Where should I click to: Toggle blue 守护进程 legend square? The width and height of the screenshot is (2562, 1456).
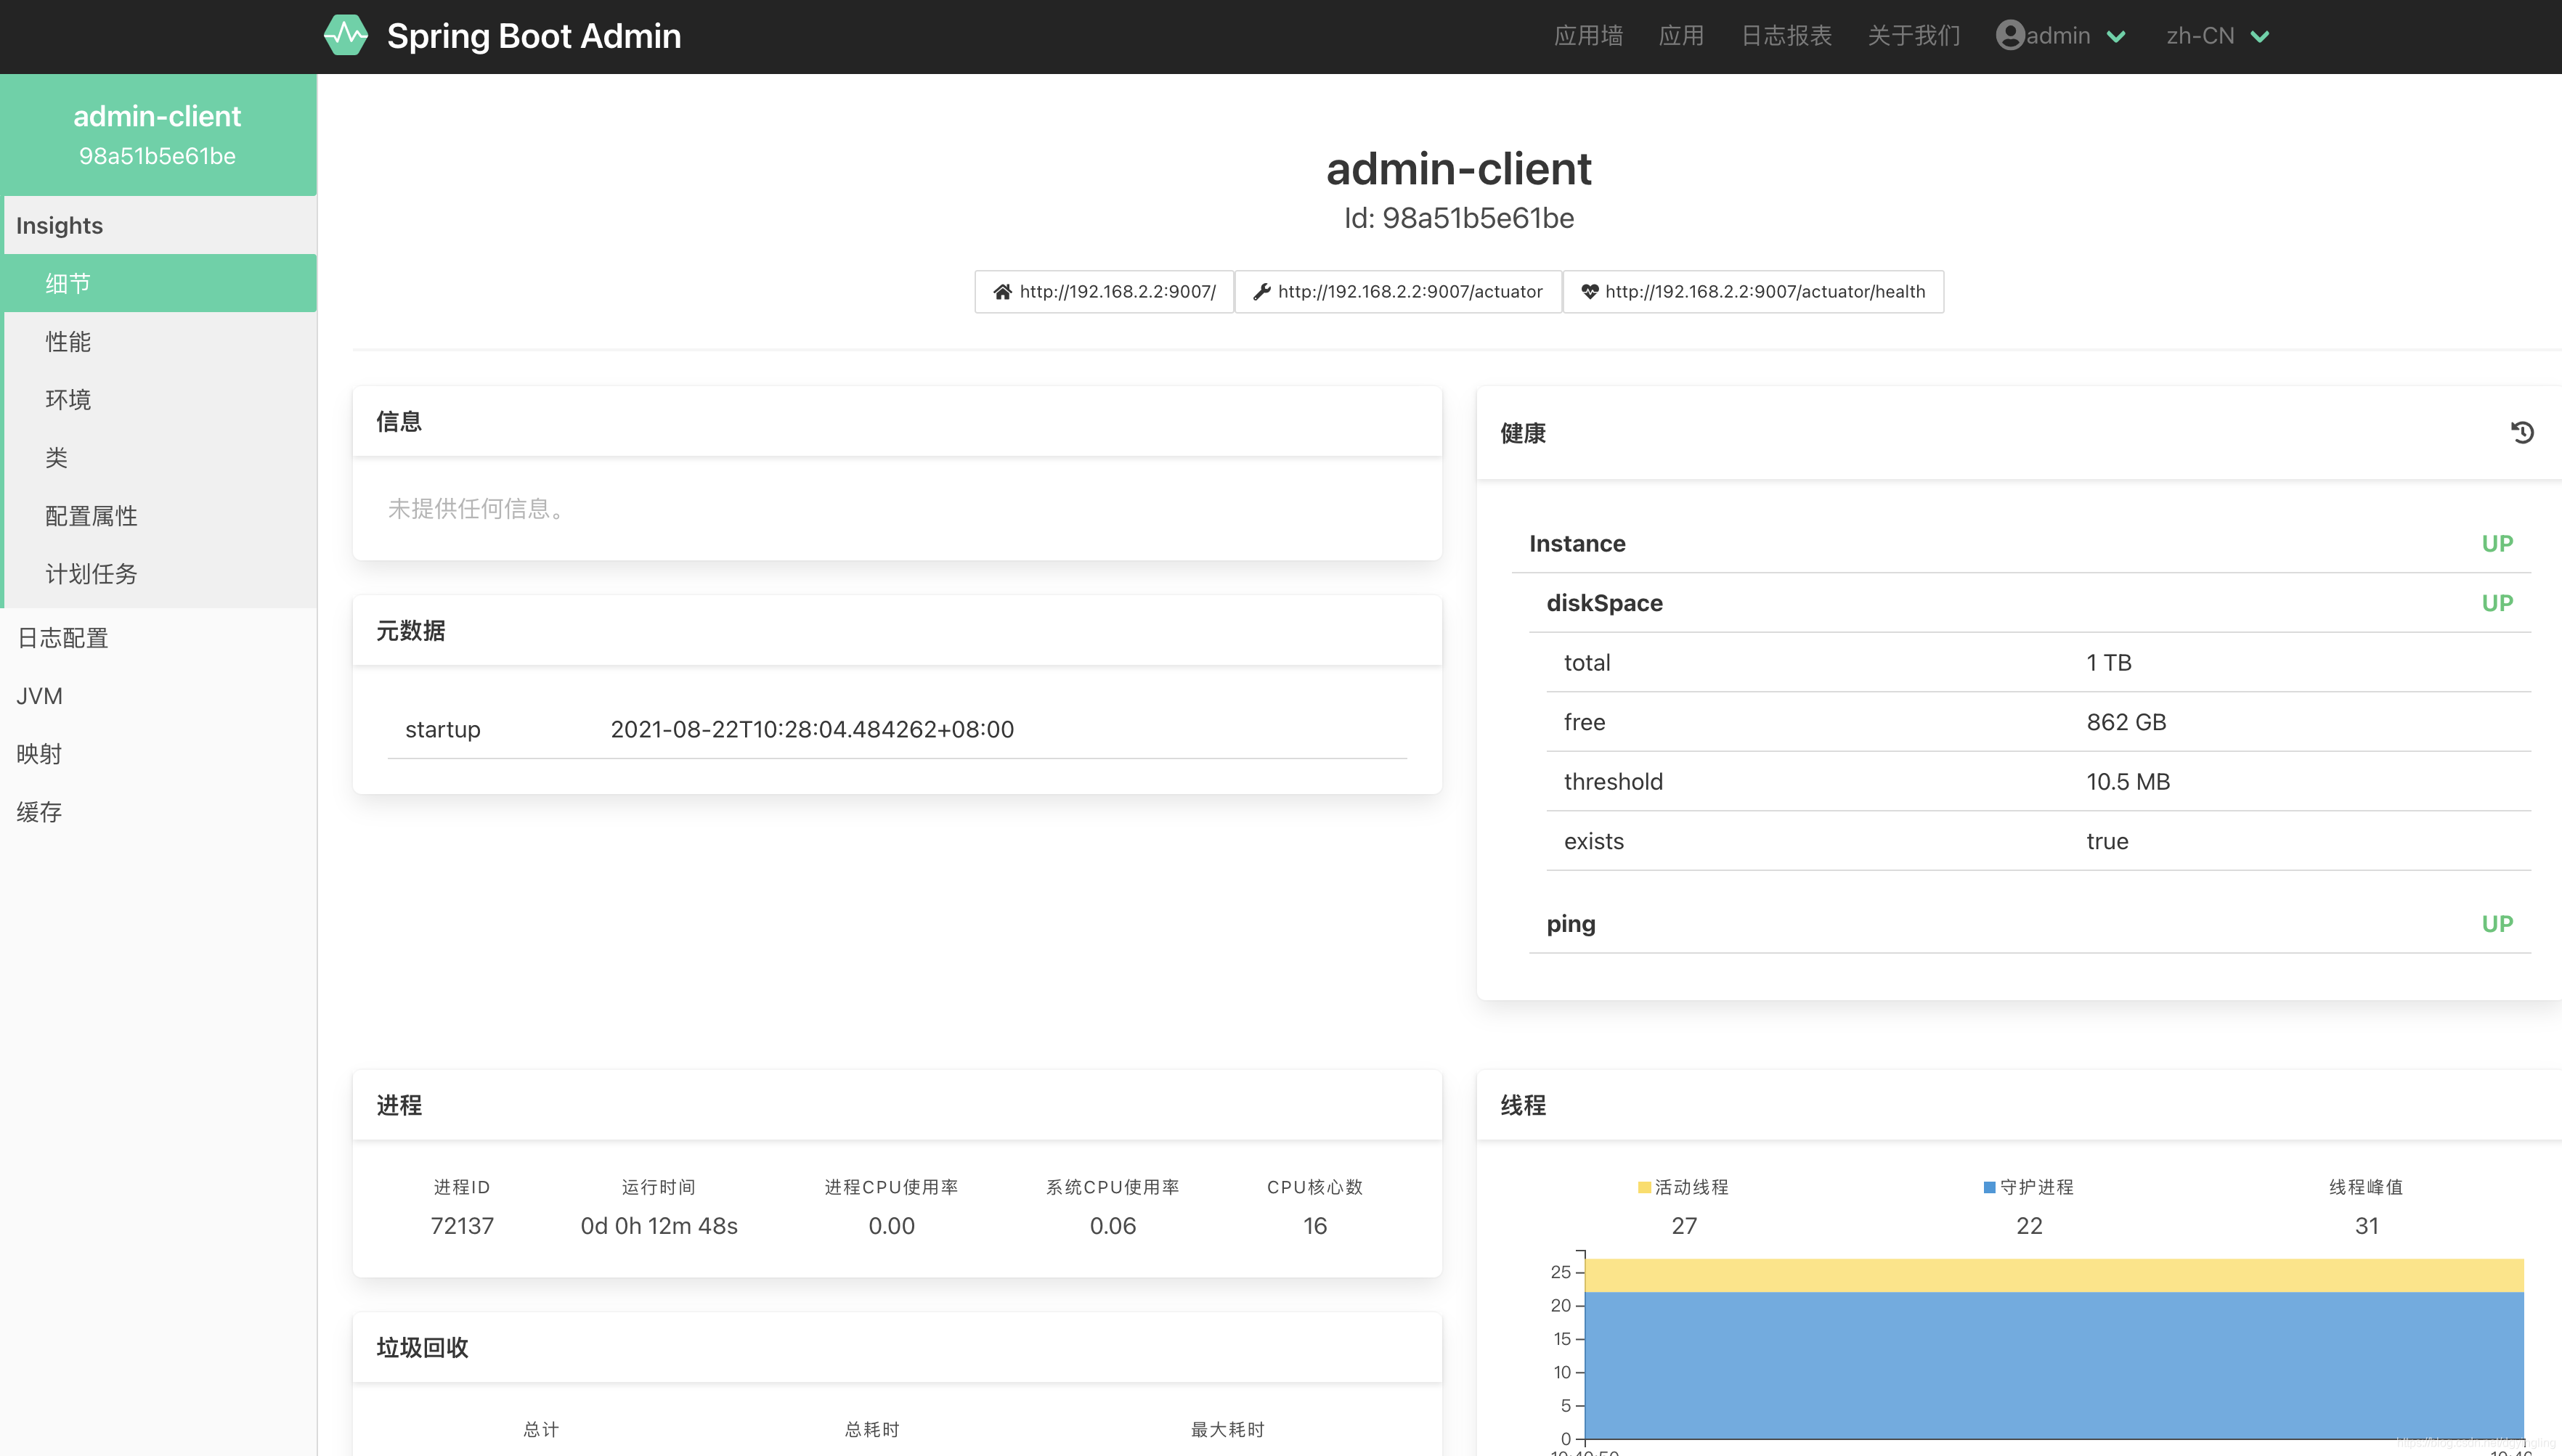point(1989,1187)
